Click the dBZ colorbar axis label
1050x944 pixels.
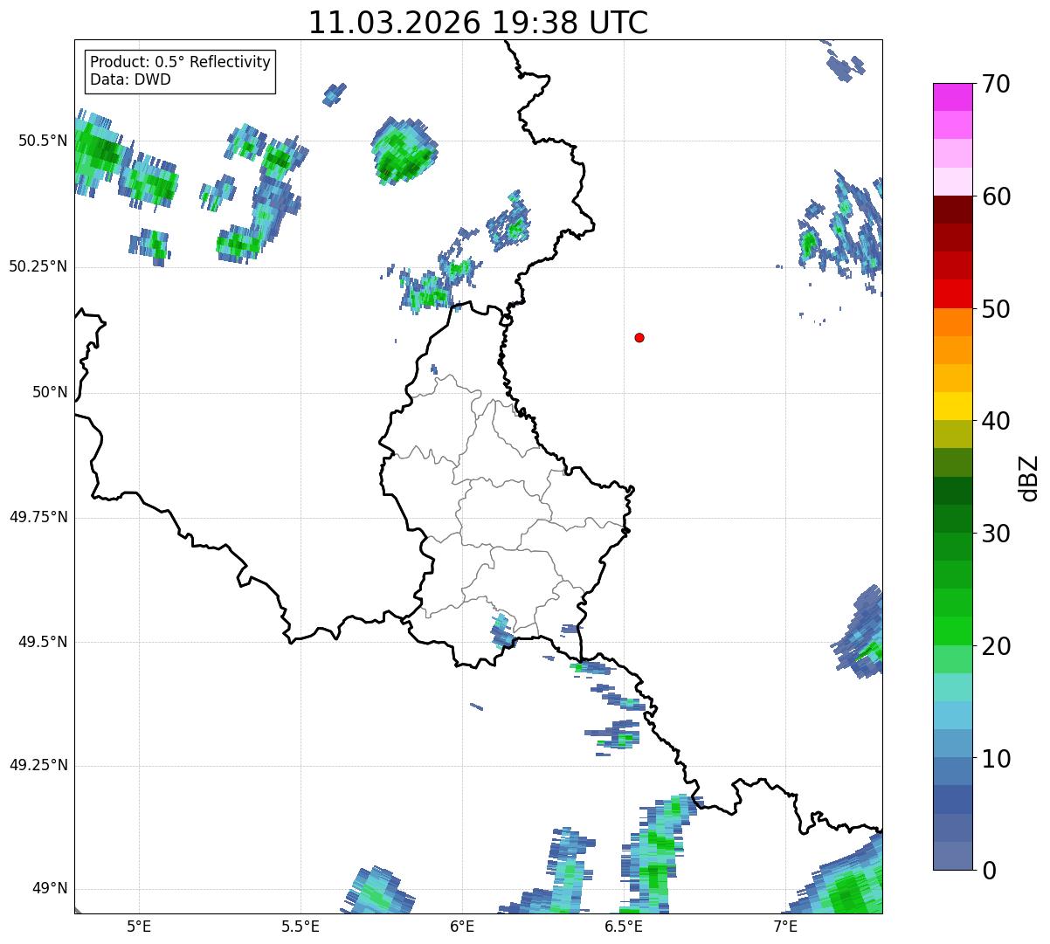coord(1029,477)
